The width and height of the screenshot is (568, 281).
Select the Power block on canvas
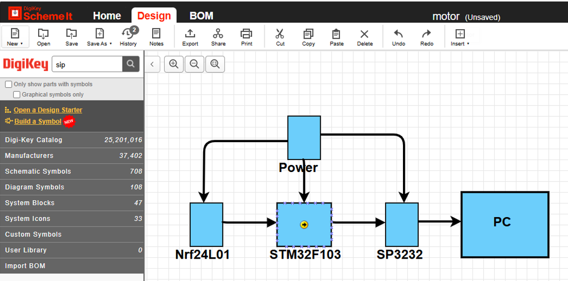click(304, 138)
